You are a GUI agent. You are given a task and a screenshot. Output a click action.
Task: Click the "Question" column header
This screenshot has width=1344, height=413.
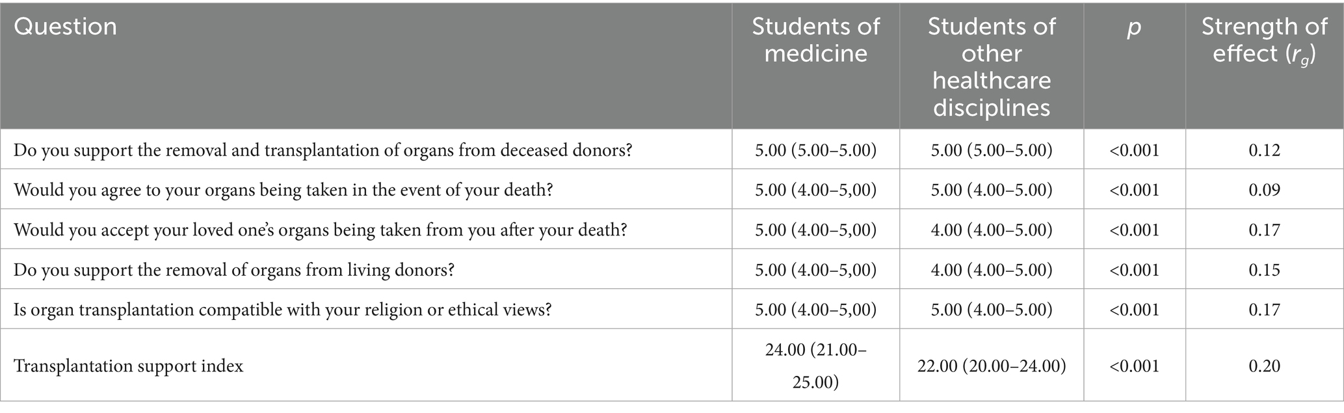point(66,27)
